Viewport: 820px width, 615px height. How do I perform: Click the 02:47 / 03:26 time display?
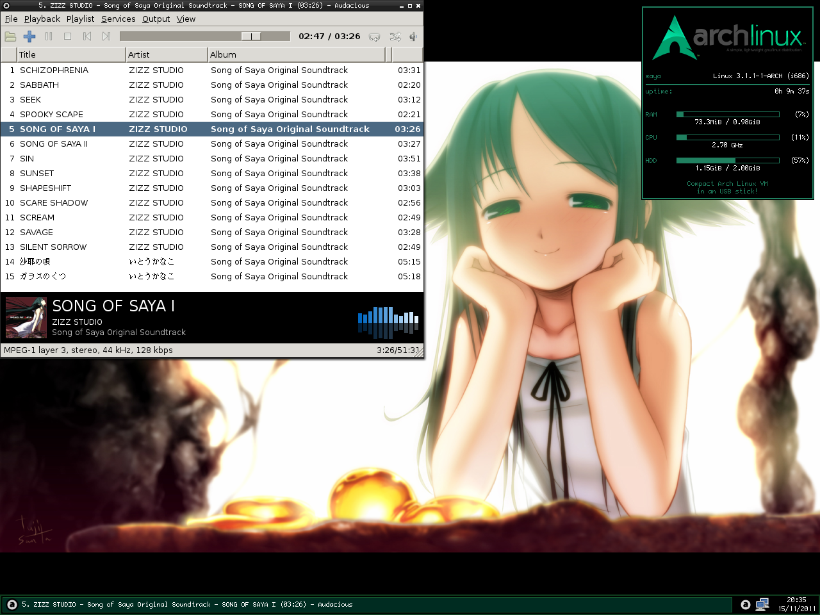click(x=329, y=37)
